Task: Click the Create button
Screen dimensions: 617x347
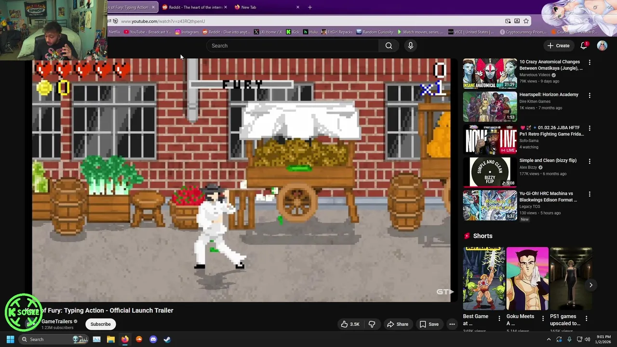Action: [558, 46]
